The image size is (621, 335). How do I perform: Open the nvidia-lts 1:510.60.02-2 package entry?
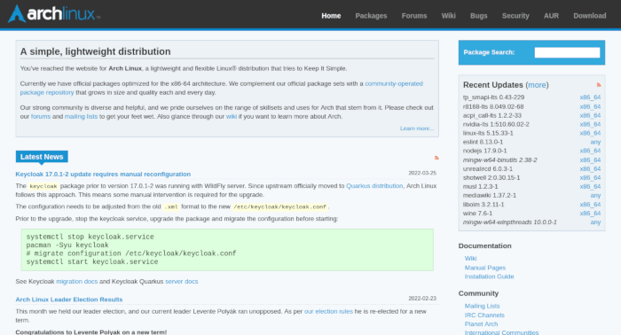(496, 124)
